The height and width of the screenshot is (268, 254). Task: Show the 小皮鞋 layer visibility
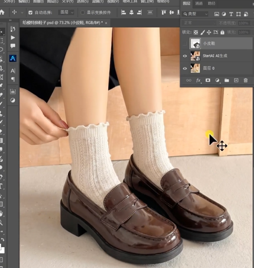click(x=185, y=44)
